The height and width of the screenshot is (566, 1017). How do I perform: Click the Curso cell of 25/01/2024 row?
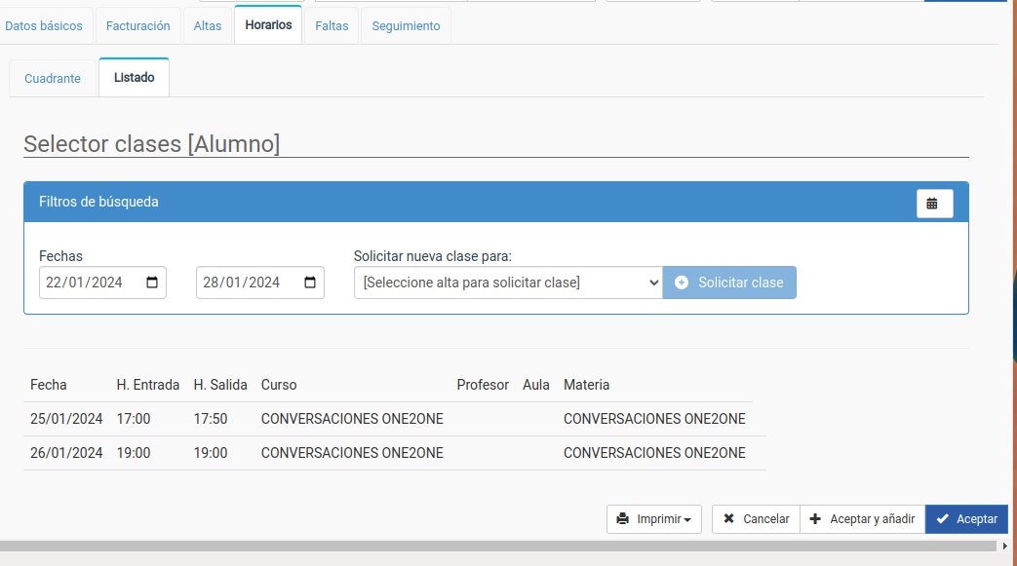coord(352,419)
